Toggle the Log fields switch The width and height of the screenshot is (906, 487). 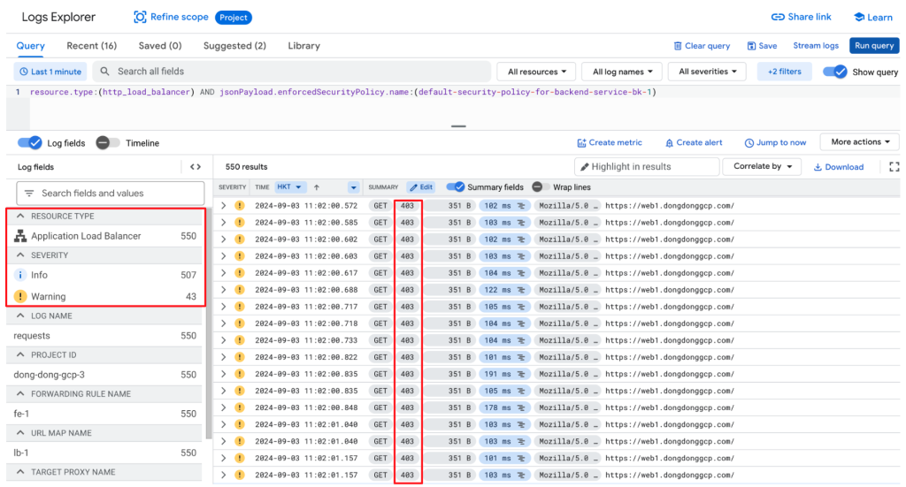pos(29,142)
